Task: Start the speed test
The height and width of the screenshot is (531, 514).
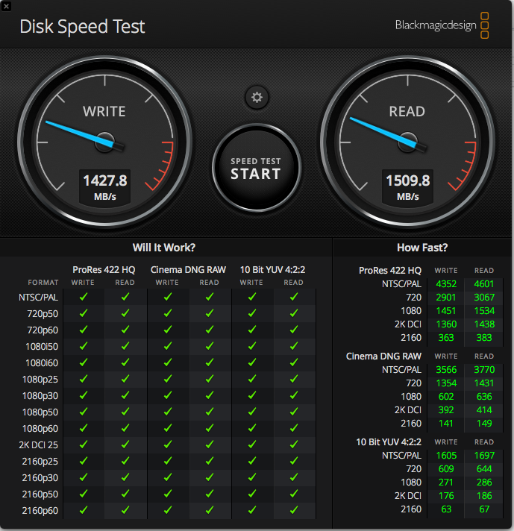Action: coord(257,168)
